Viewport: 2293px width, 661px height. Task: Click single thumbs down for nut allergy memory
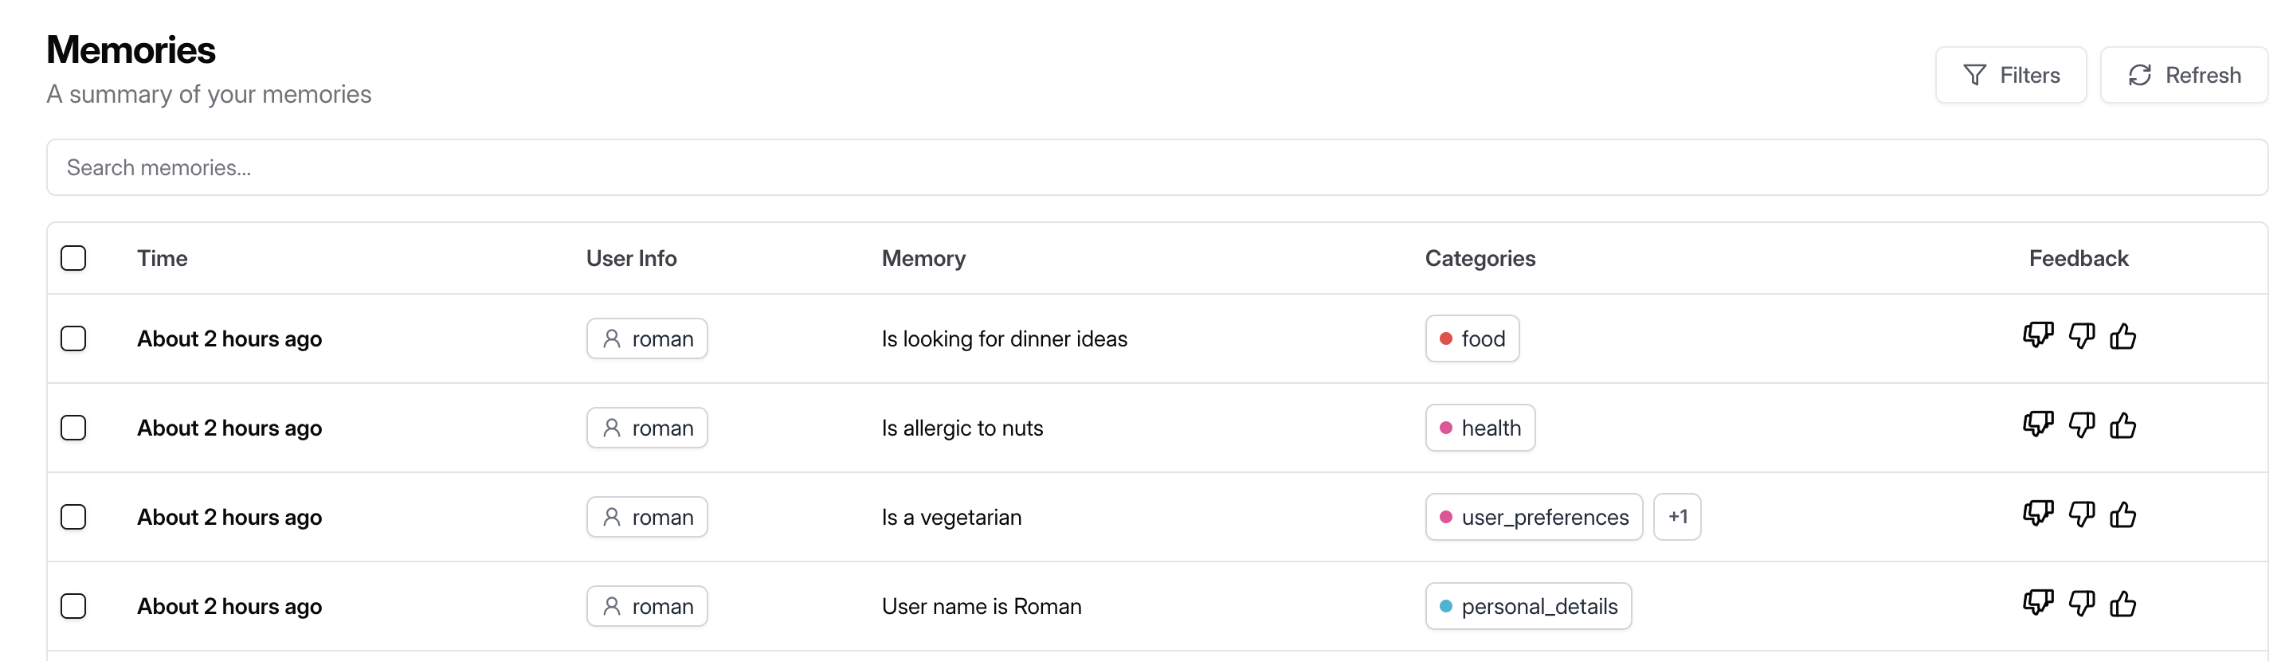2081,425
